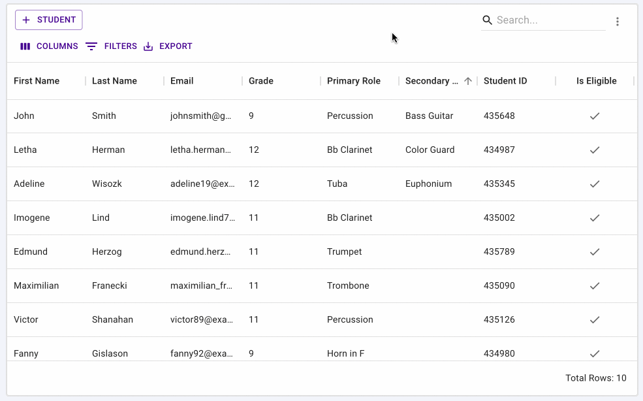The width and height of the screenshot is (643, 401).
Task: Open the Filters panel
Action: coord(112,46)
